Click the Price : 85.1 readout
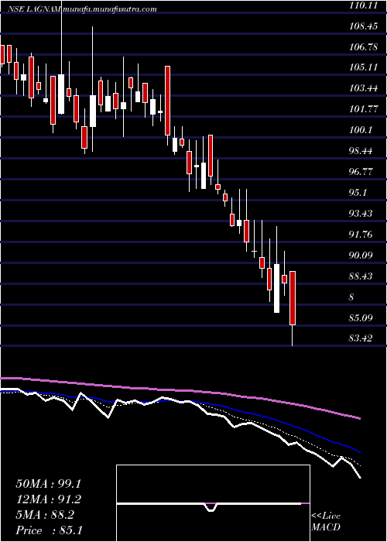Screen dimensions: 387x542 (x=50, y=530)
